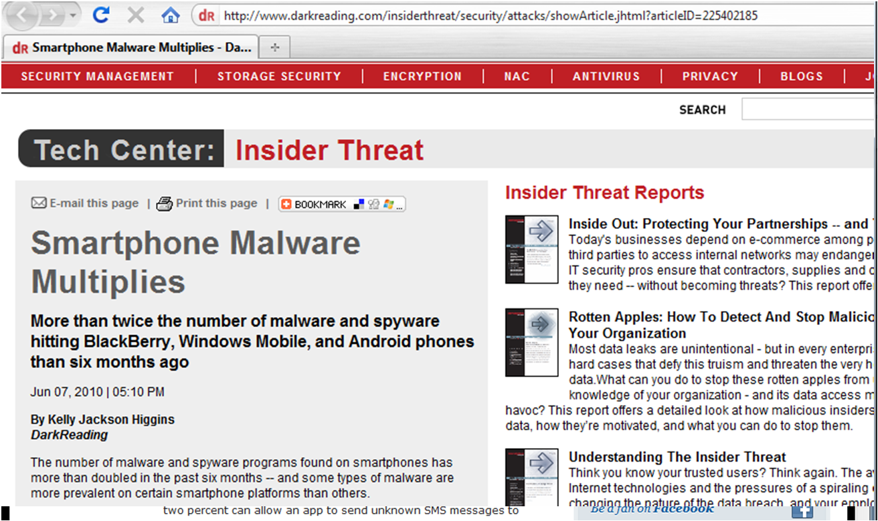Click the envelope E-mail icon
This screenshot has width=878, height=521.
39,203
